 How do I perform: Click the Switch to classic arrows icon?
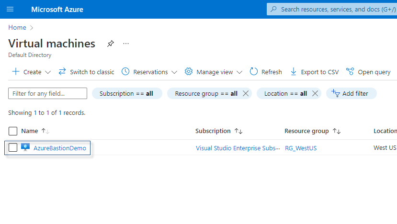click(x=62, y=72)
